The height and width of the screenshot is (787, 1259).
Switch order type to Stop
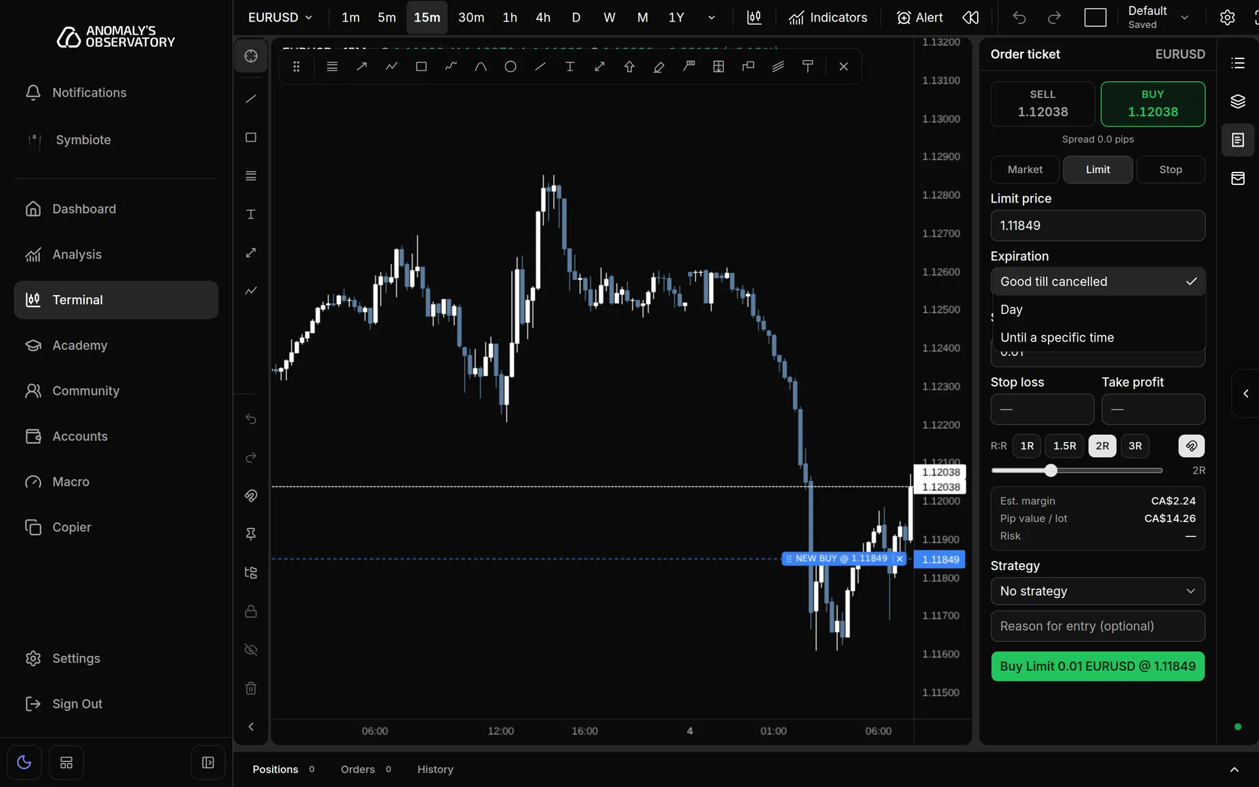click(x=1170, y=169)
